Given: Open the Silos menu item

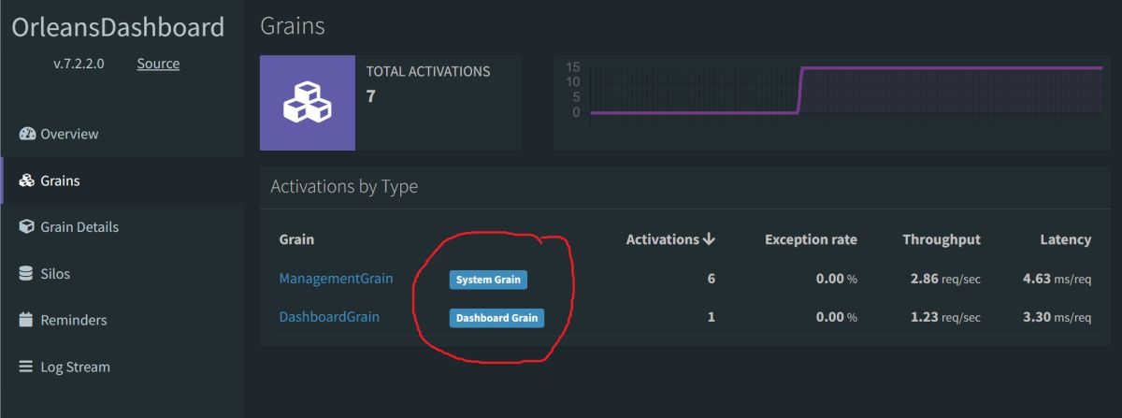Looking at the screenshot, I should point(122,274).
